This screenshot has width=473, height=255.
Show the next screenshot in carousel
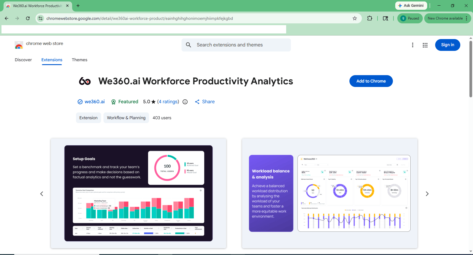[x=427, y=194]
